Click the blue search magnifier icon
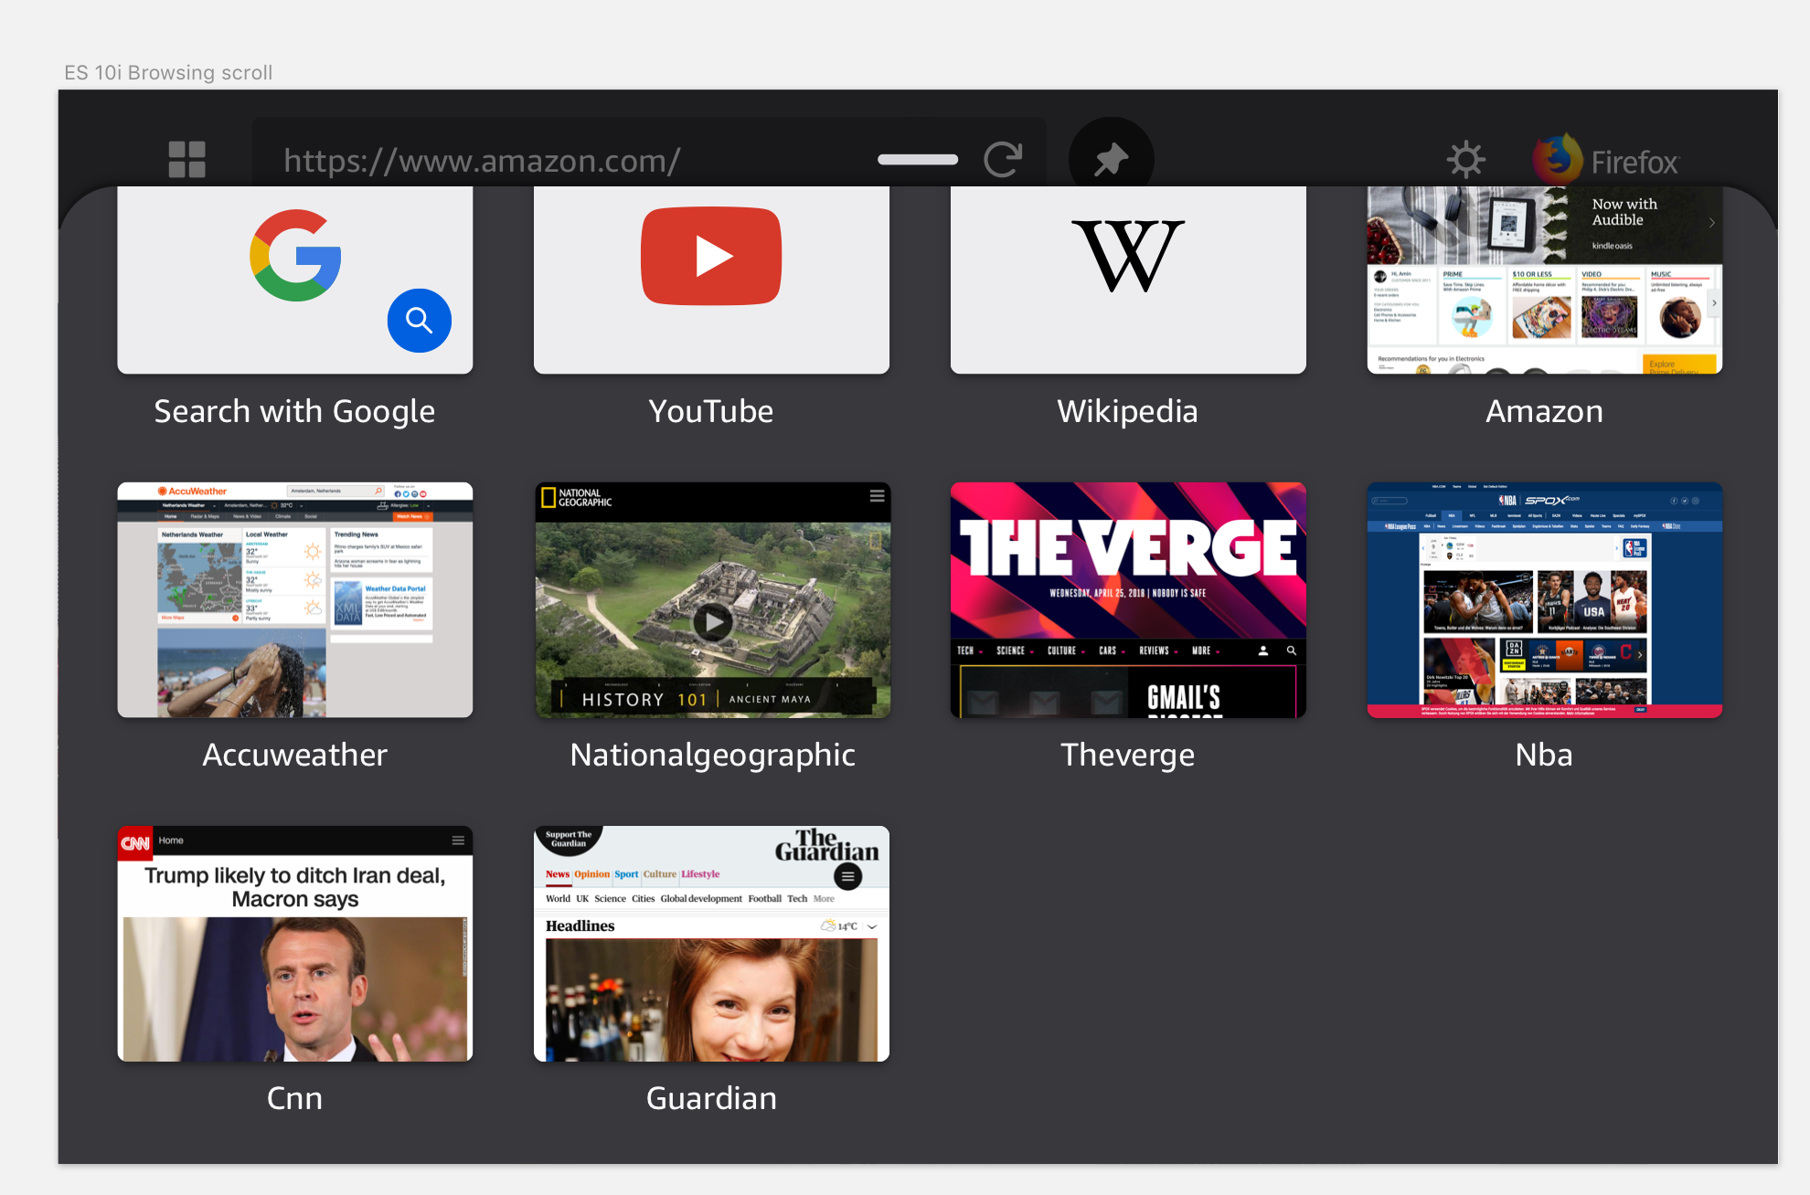The height and width of the screenshot is (1195, 1810). pos(419,321)
